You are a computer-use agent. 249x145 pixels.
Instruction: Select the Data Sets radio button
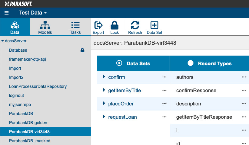(119, 63)
